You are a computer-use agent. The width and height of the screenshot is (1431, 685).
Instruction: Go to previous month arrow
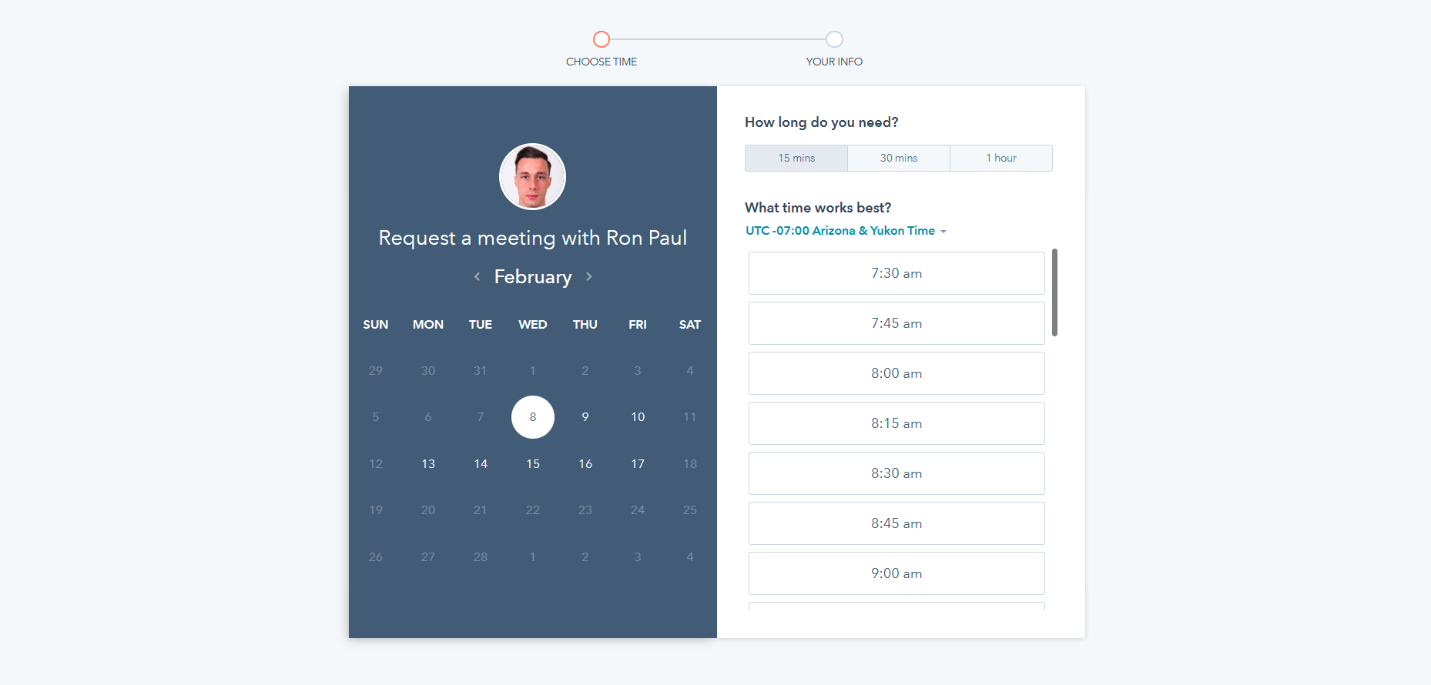click(478, 276)
